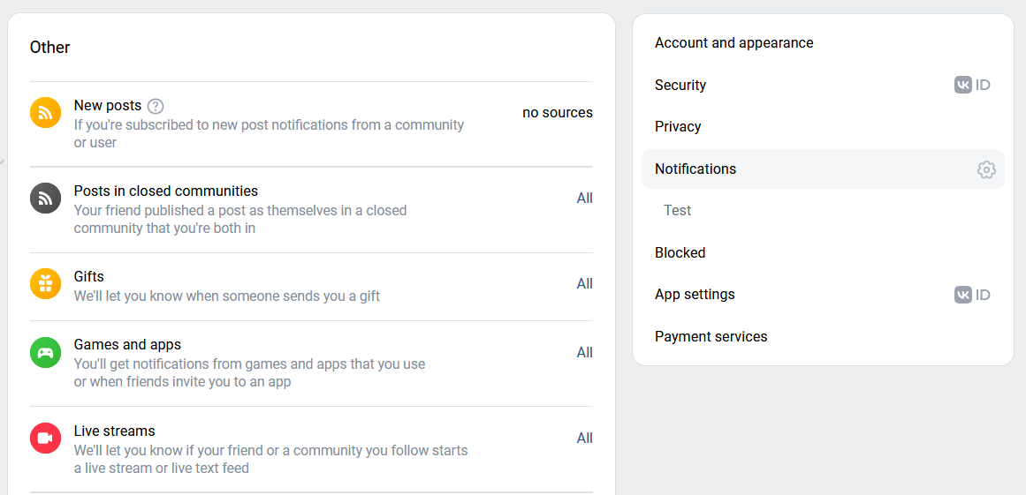The image size is (1026, 495).
Task: Open the Blocked settings section
Action: click(x=823, y=252)
